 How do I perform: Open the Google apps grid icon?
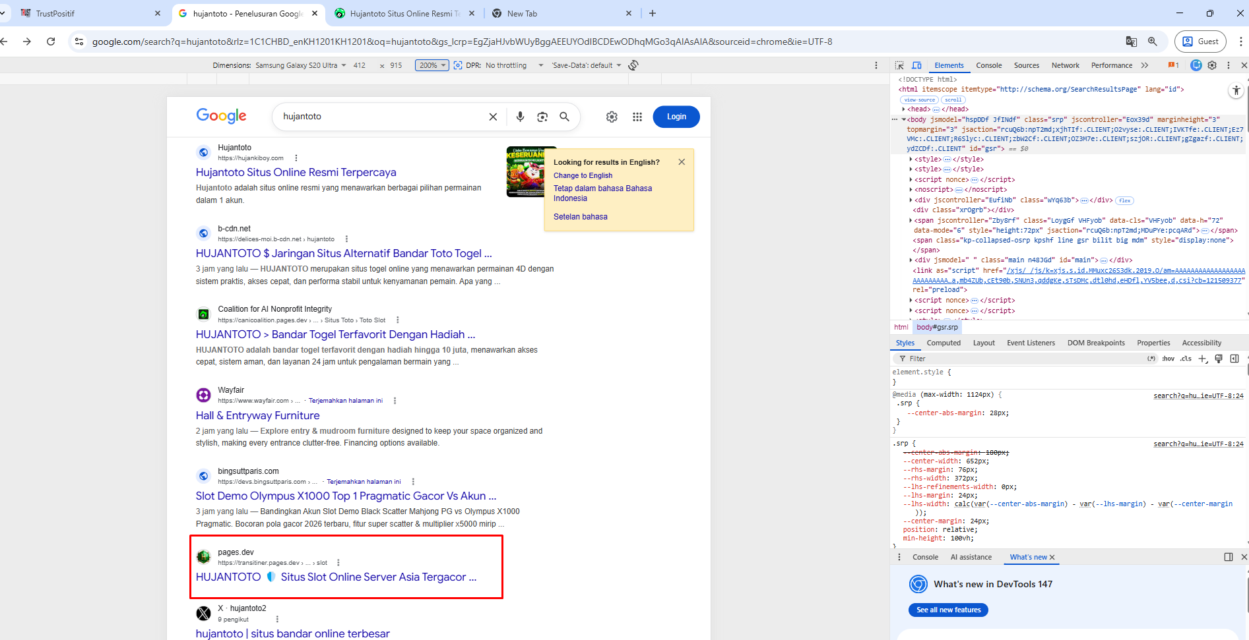coord(637,117)
